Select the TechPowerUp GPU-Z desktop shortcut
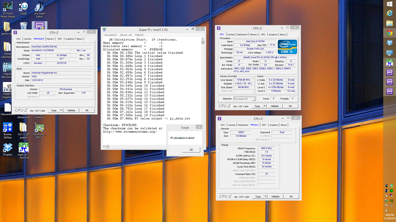This screenshot has width=396, height=222. click(40, 131)
